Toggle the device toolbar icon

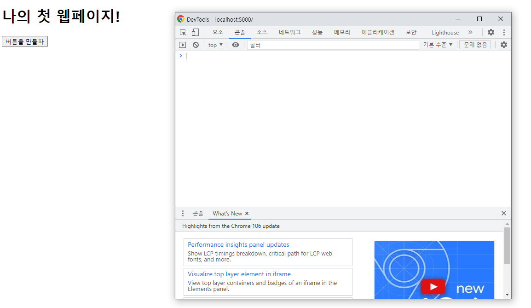click(195, 33)
